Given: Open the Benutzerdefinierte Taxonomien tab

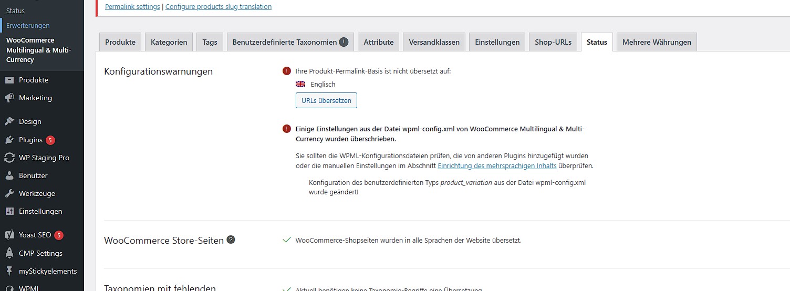Looking at the screenshot, I should click(x=290, y=42).
